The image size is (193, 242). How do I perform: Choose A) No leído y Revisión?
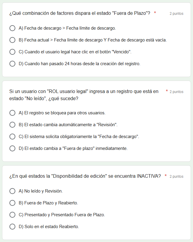tap(12, 191)
